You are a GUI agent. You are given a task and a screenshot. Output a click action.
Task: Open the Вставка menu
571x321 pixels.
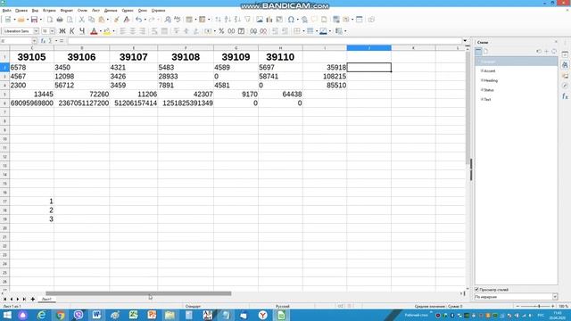tap(49, 11)
